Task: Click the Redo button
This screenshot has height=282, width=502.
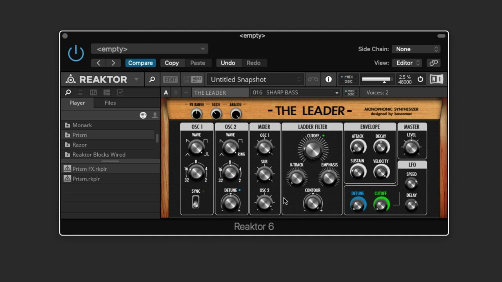Action: point(253,63)
